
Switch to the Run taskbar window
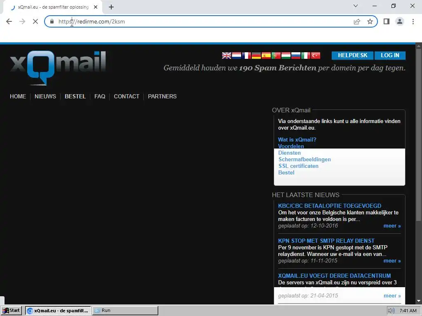point(125,311)
